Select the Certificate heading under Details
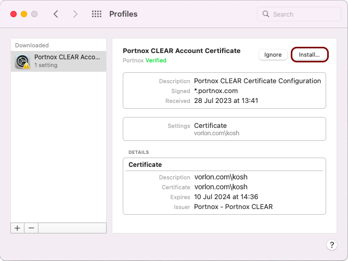 click(145, 164)
